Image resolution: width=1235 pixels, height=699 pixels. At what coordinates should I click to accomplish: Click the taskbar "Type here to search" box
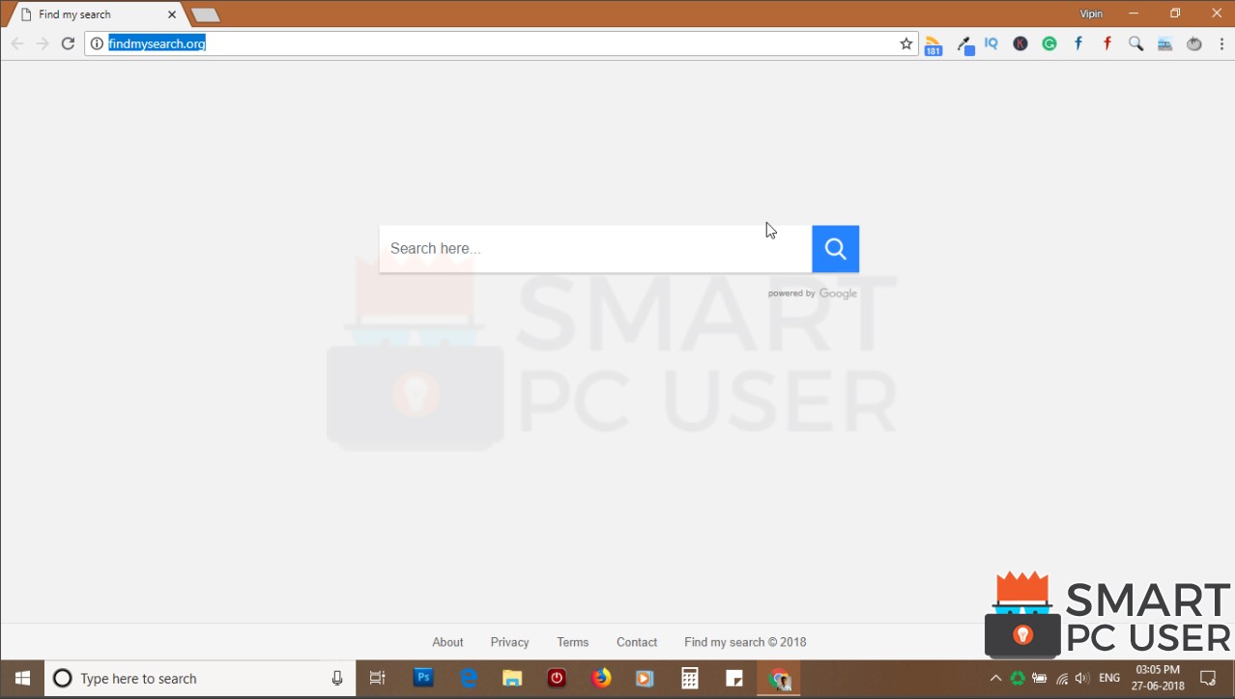coord(200,679)
